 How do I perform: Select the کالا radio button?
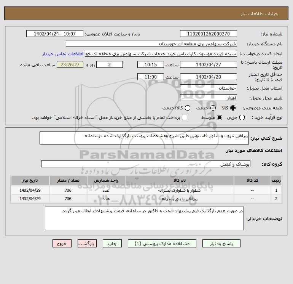(233, 108)
